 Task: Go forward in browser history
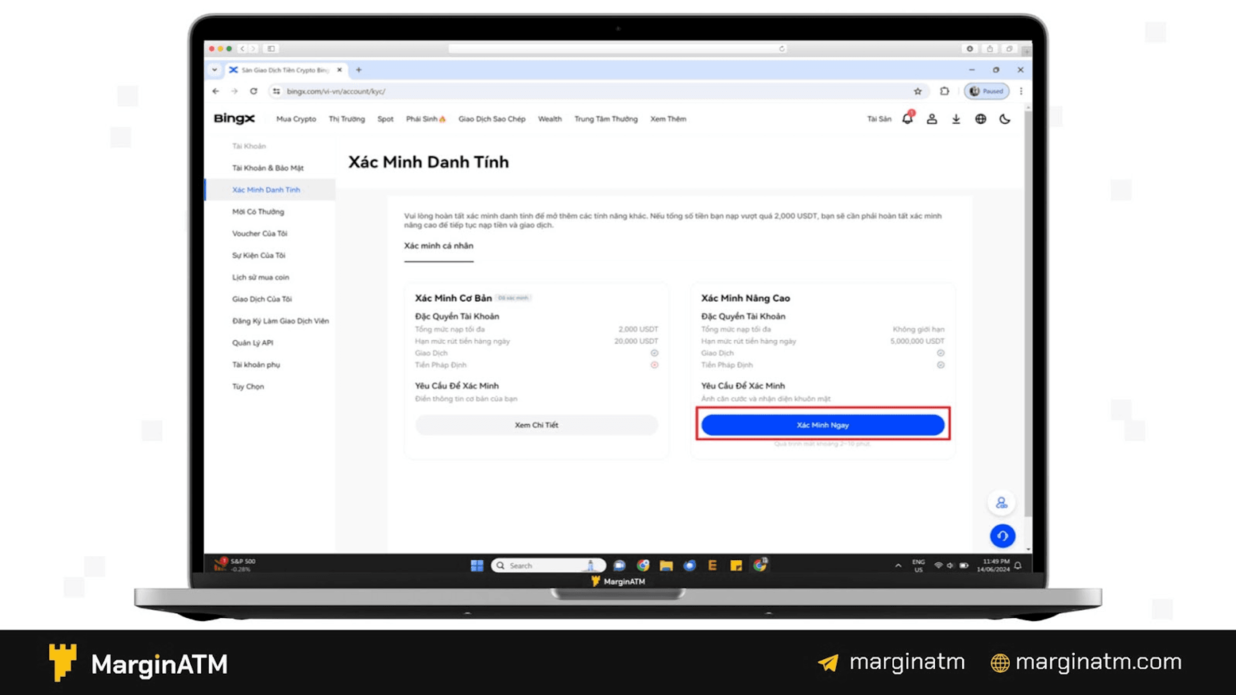coord(234,91)
